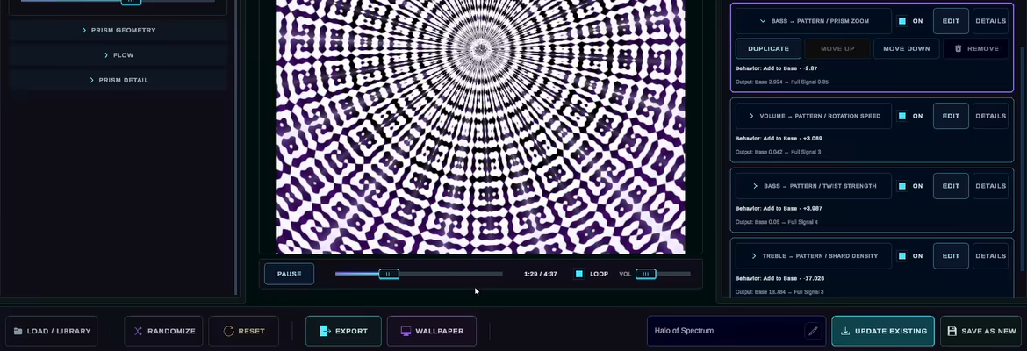The width and height of the screenshot is (1027, 351).
Task: Click the Export button
Action: coord(343,332)
